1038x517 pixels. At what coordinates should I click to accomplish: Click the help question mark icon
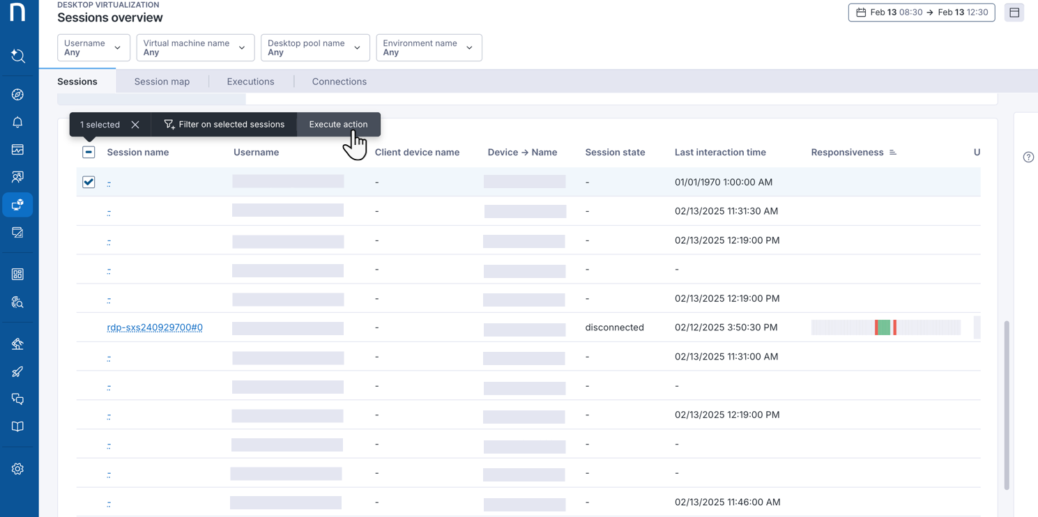pyautogui.click(x=1028, y=157)
